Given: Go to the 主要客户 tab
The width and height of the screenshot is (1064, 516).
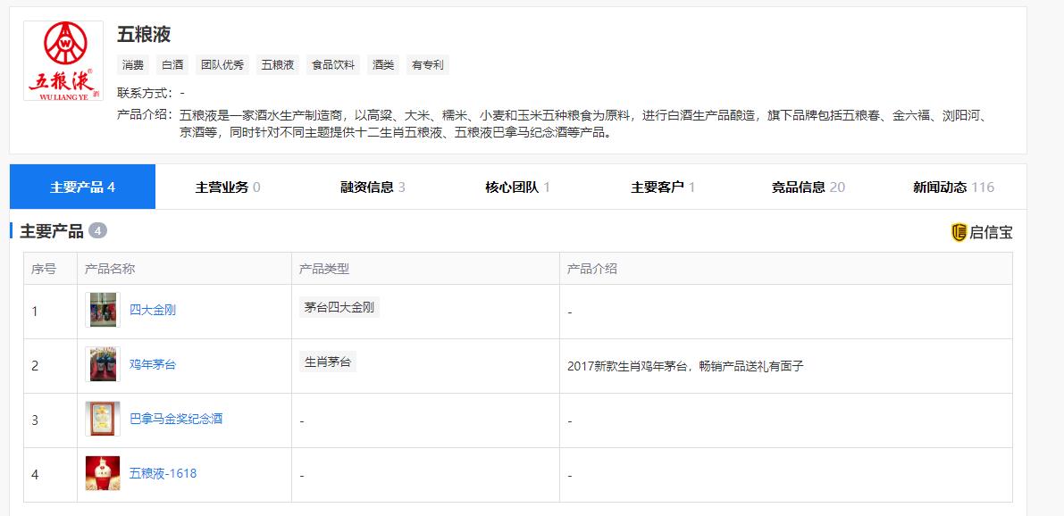Looking at the screenshot, I should click(663, 187).
